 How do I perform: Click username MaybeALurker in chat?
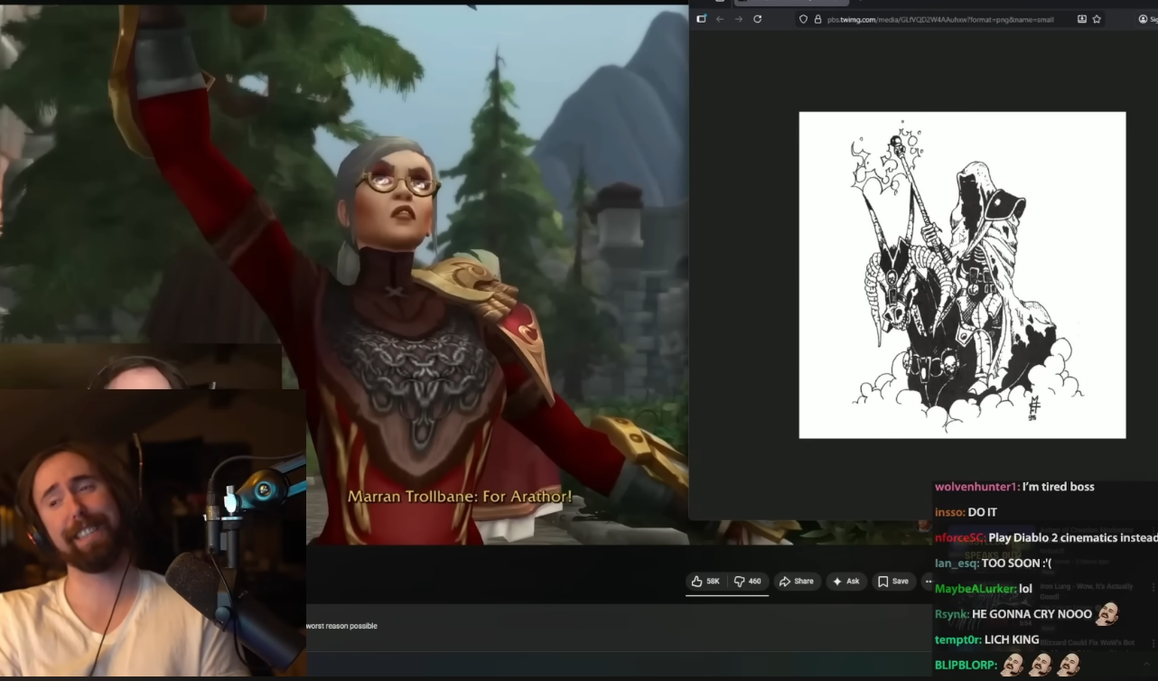pos(975,589)
